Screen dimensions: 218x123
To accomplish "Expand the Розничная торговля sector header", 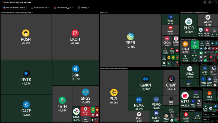I will [x=189, y=110].
